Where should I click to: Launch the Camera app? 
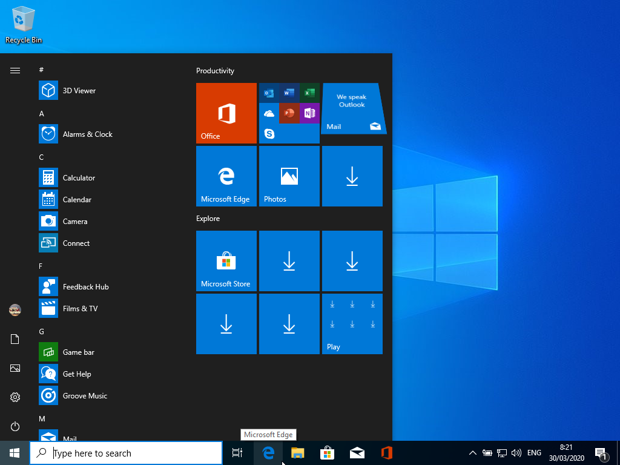[x=107, y=222]
